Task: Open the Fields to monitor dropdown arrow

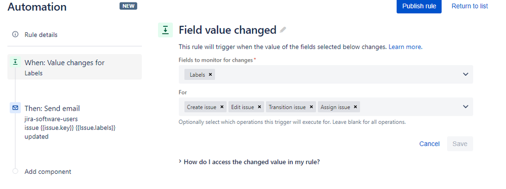Action: pos(465,74)
